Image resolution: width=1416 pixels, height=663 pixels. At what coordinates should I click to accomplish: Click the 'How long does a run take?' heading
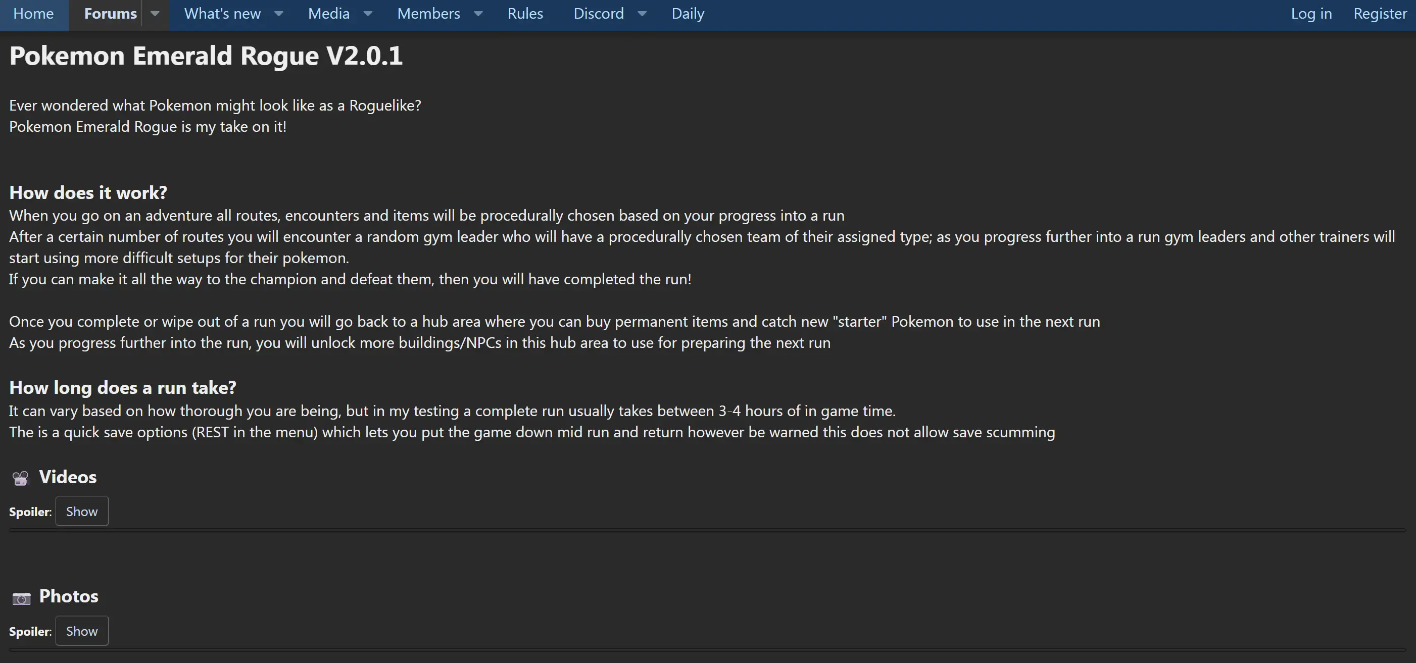point(123,388)
